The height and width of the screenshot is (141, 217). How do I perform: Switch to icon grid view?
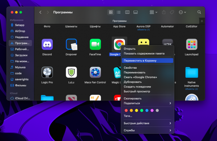tap(111, 12)
